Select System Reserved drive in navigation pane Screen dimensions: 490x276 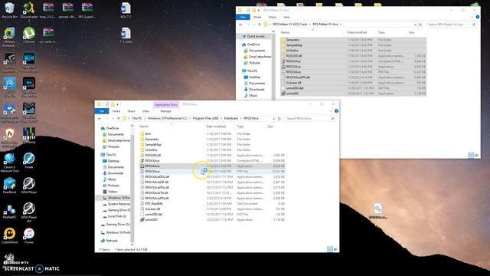[x=119, y=204]
